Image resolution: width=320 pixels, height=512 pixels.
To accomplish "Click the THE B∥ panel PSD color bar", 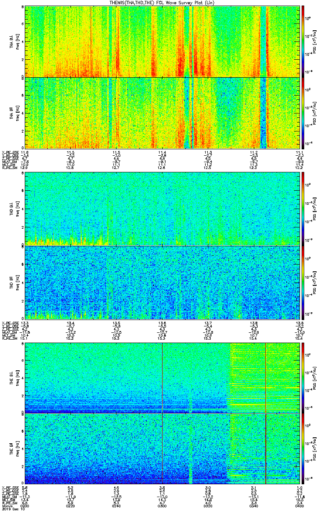I will coord(303,448).
